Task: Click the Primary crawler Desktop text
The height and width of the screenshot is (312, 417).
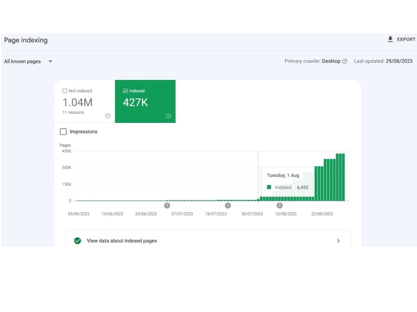Action: click(x=312, y=61)
